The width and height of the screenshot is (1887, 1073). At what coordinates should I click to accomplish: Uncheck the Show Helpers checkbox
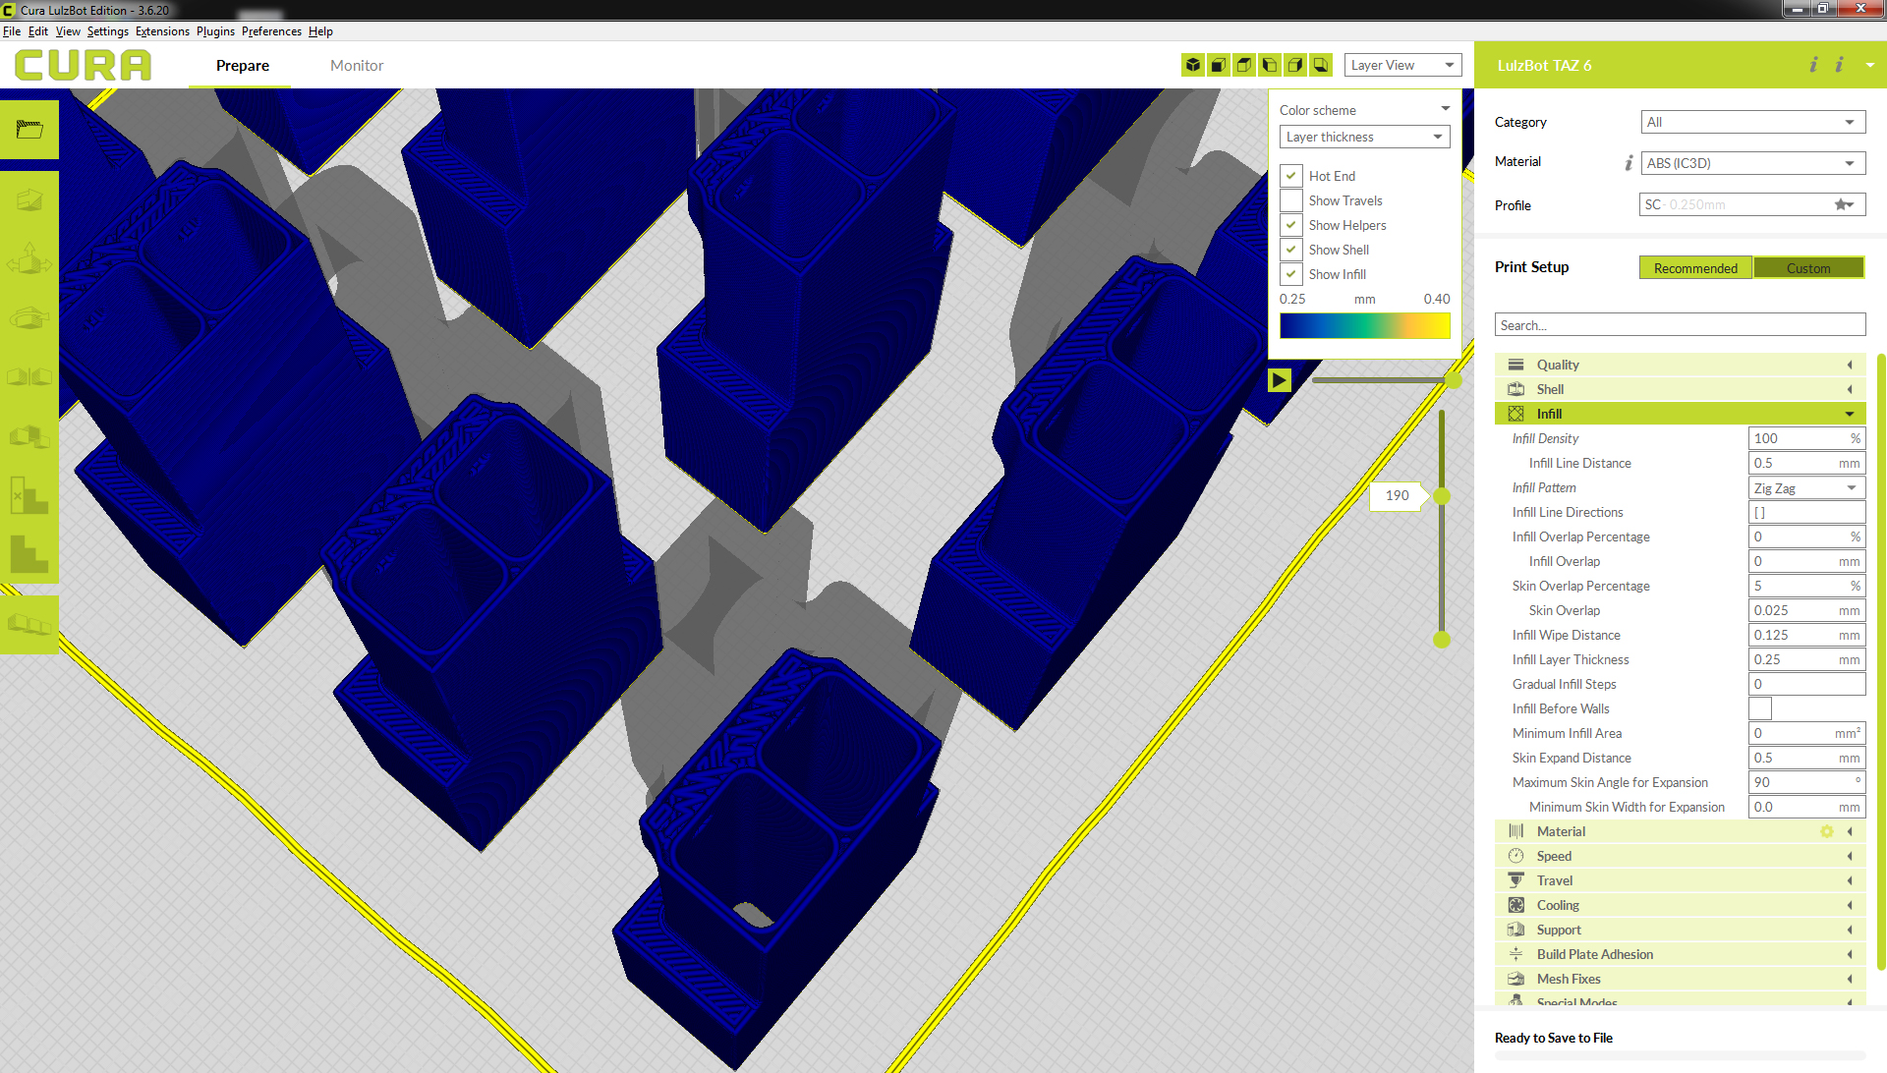pos(1291,225)
